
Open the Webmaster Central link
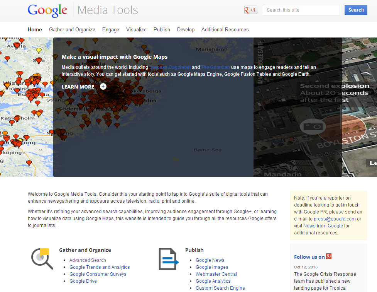click(x=216, y=274)
